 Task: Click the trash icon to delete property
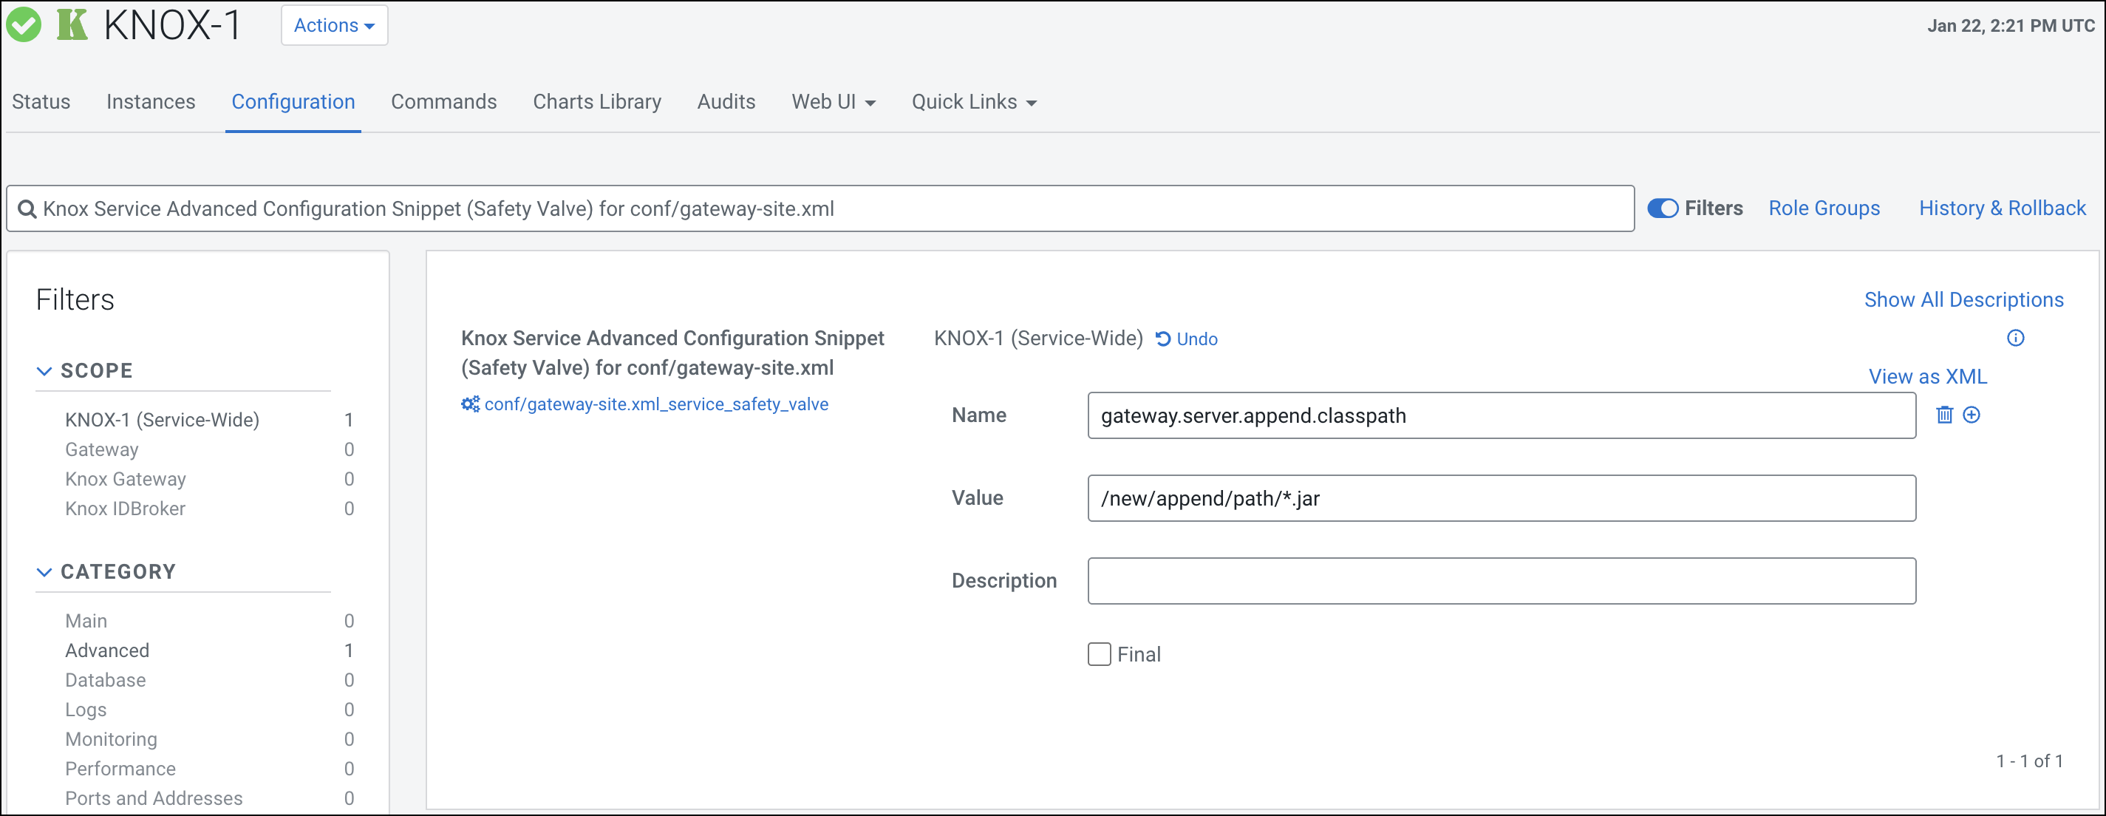(x=1944, y=415)
